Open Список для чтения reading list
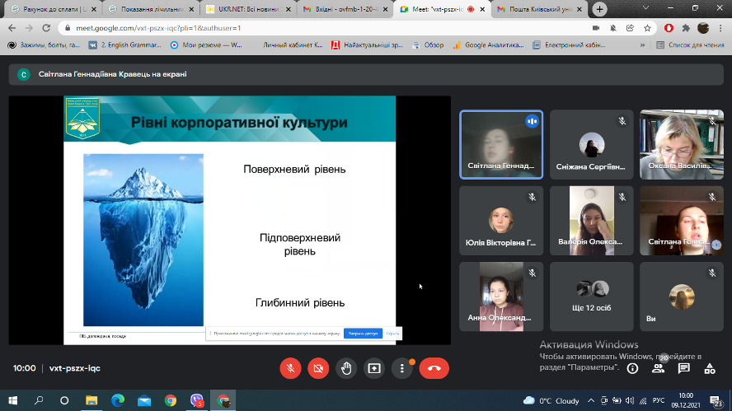 [691, 44]
